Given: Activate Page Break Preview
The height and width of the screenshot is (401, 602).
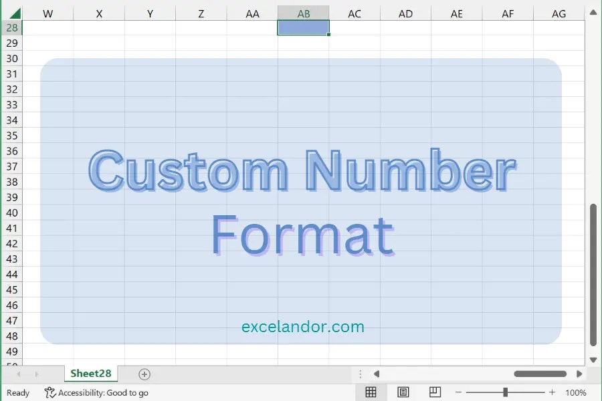Looking at the screenshot, I should pos(435,392).
